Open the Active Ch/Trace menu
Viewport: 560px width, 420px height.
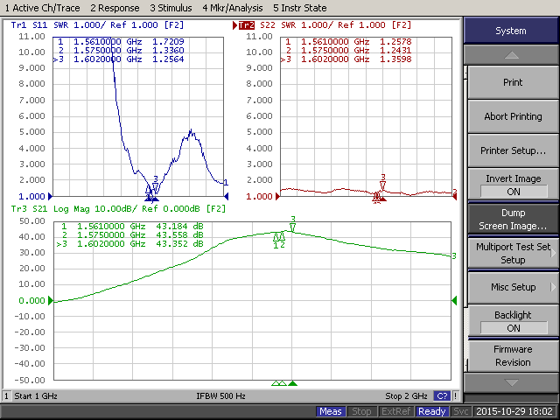(42, 8)
